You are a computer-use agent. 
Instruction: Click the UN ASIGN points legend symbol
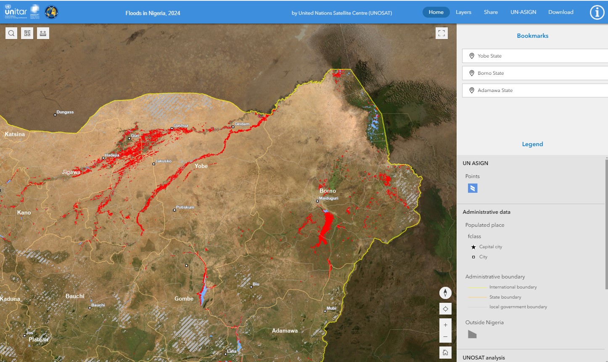[x=473, y=188]
